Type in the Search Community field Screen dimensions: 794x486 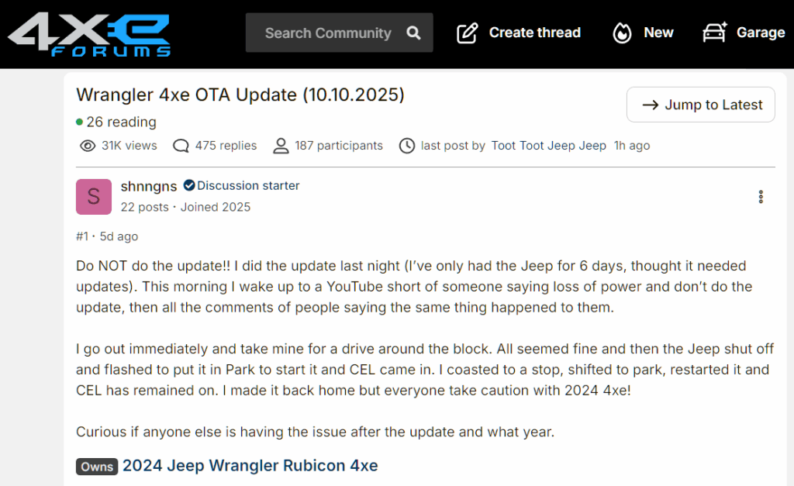click(x=328, y=33)
